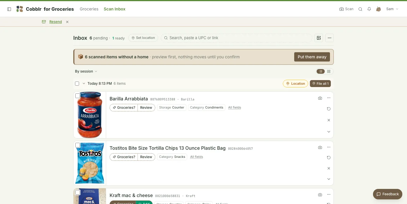Toggle the sidebar panel icon
This screenshot has height=204, width=407.
pos(9,9)
